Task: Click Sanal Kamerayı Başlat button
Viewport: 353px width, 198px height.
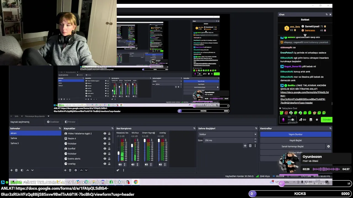Action: [x=292, y=146]
